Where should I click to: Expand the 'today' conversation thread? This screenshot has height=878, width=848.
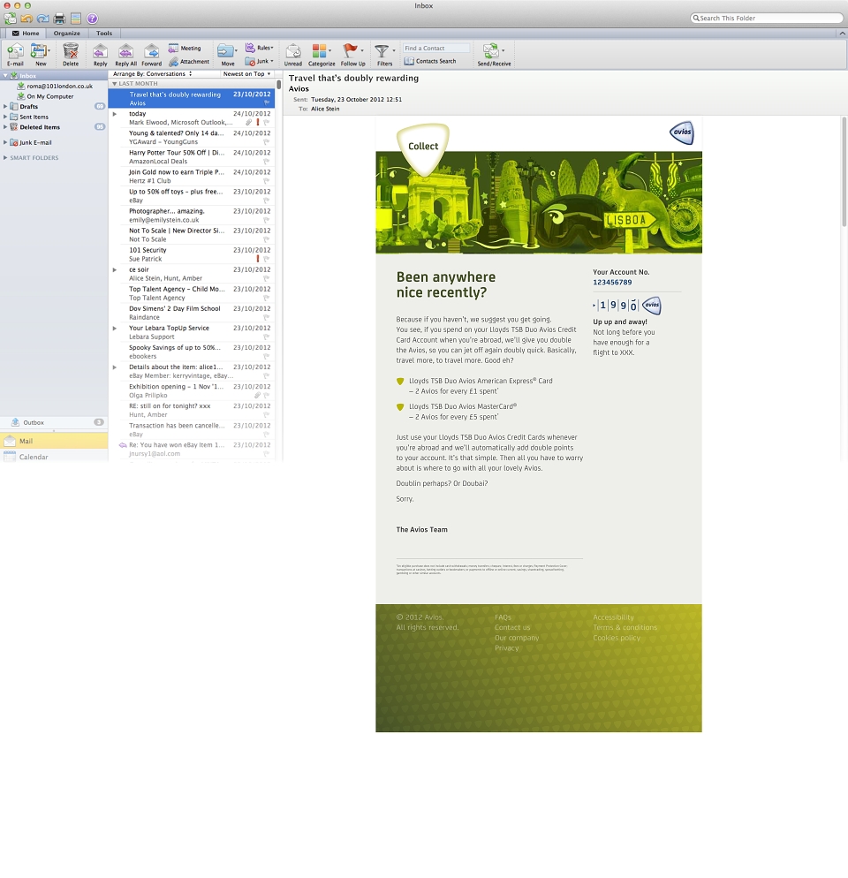coord(115,114)
